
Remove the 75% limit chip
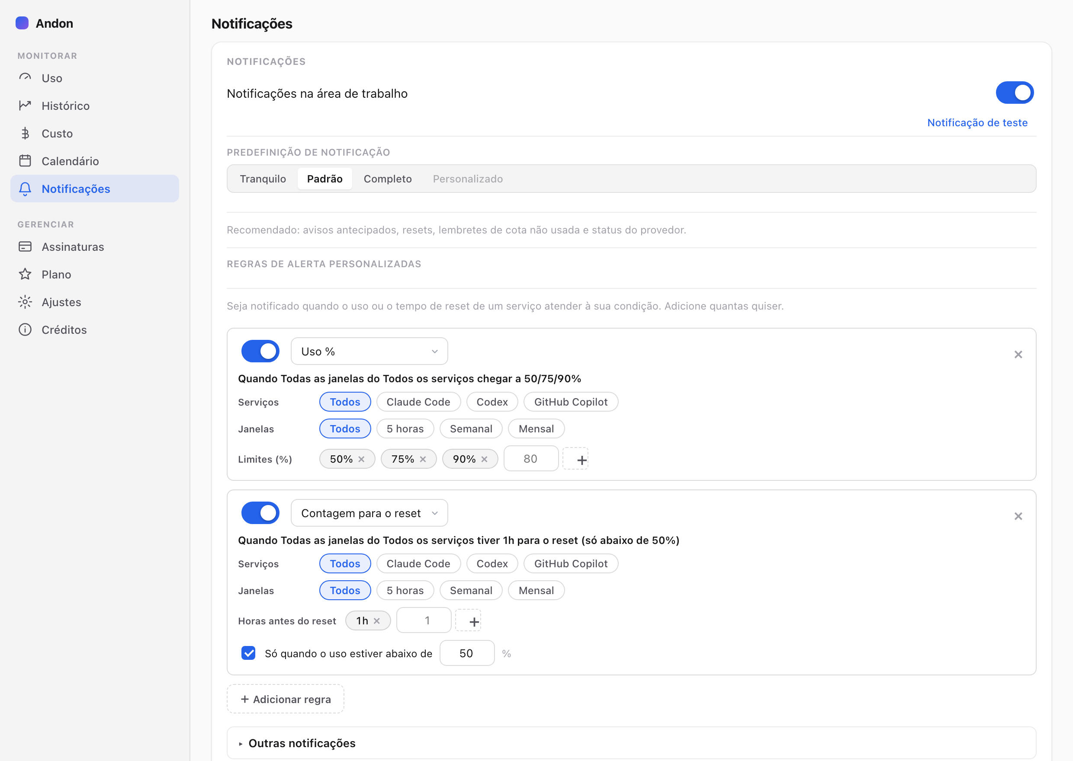(x=423, y=459)
